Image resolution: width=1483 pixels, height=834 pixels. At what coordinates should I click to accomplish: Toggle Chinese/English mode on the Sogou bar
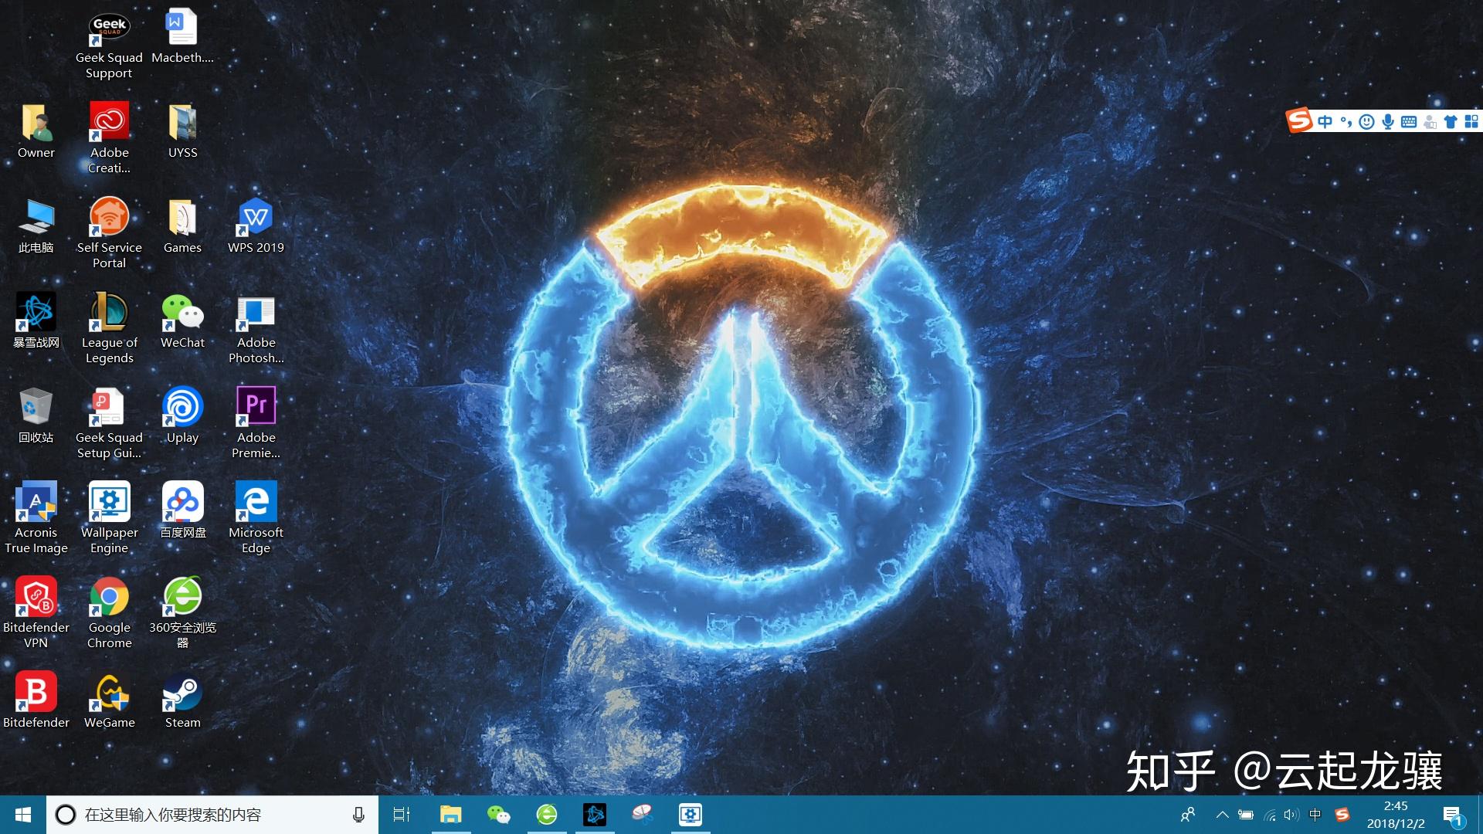(x=1325, y=122)
